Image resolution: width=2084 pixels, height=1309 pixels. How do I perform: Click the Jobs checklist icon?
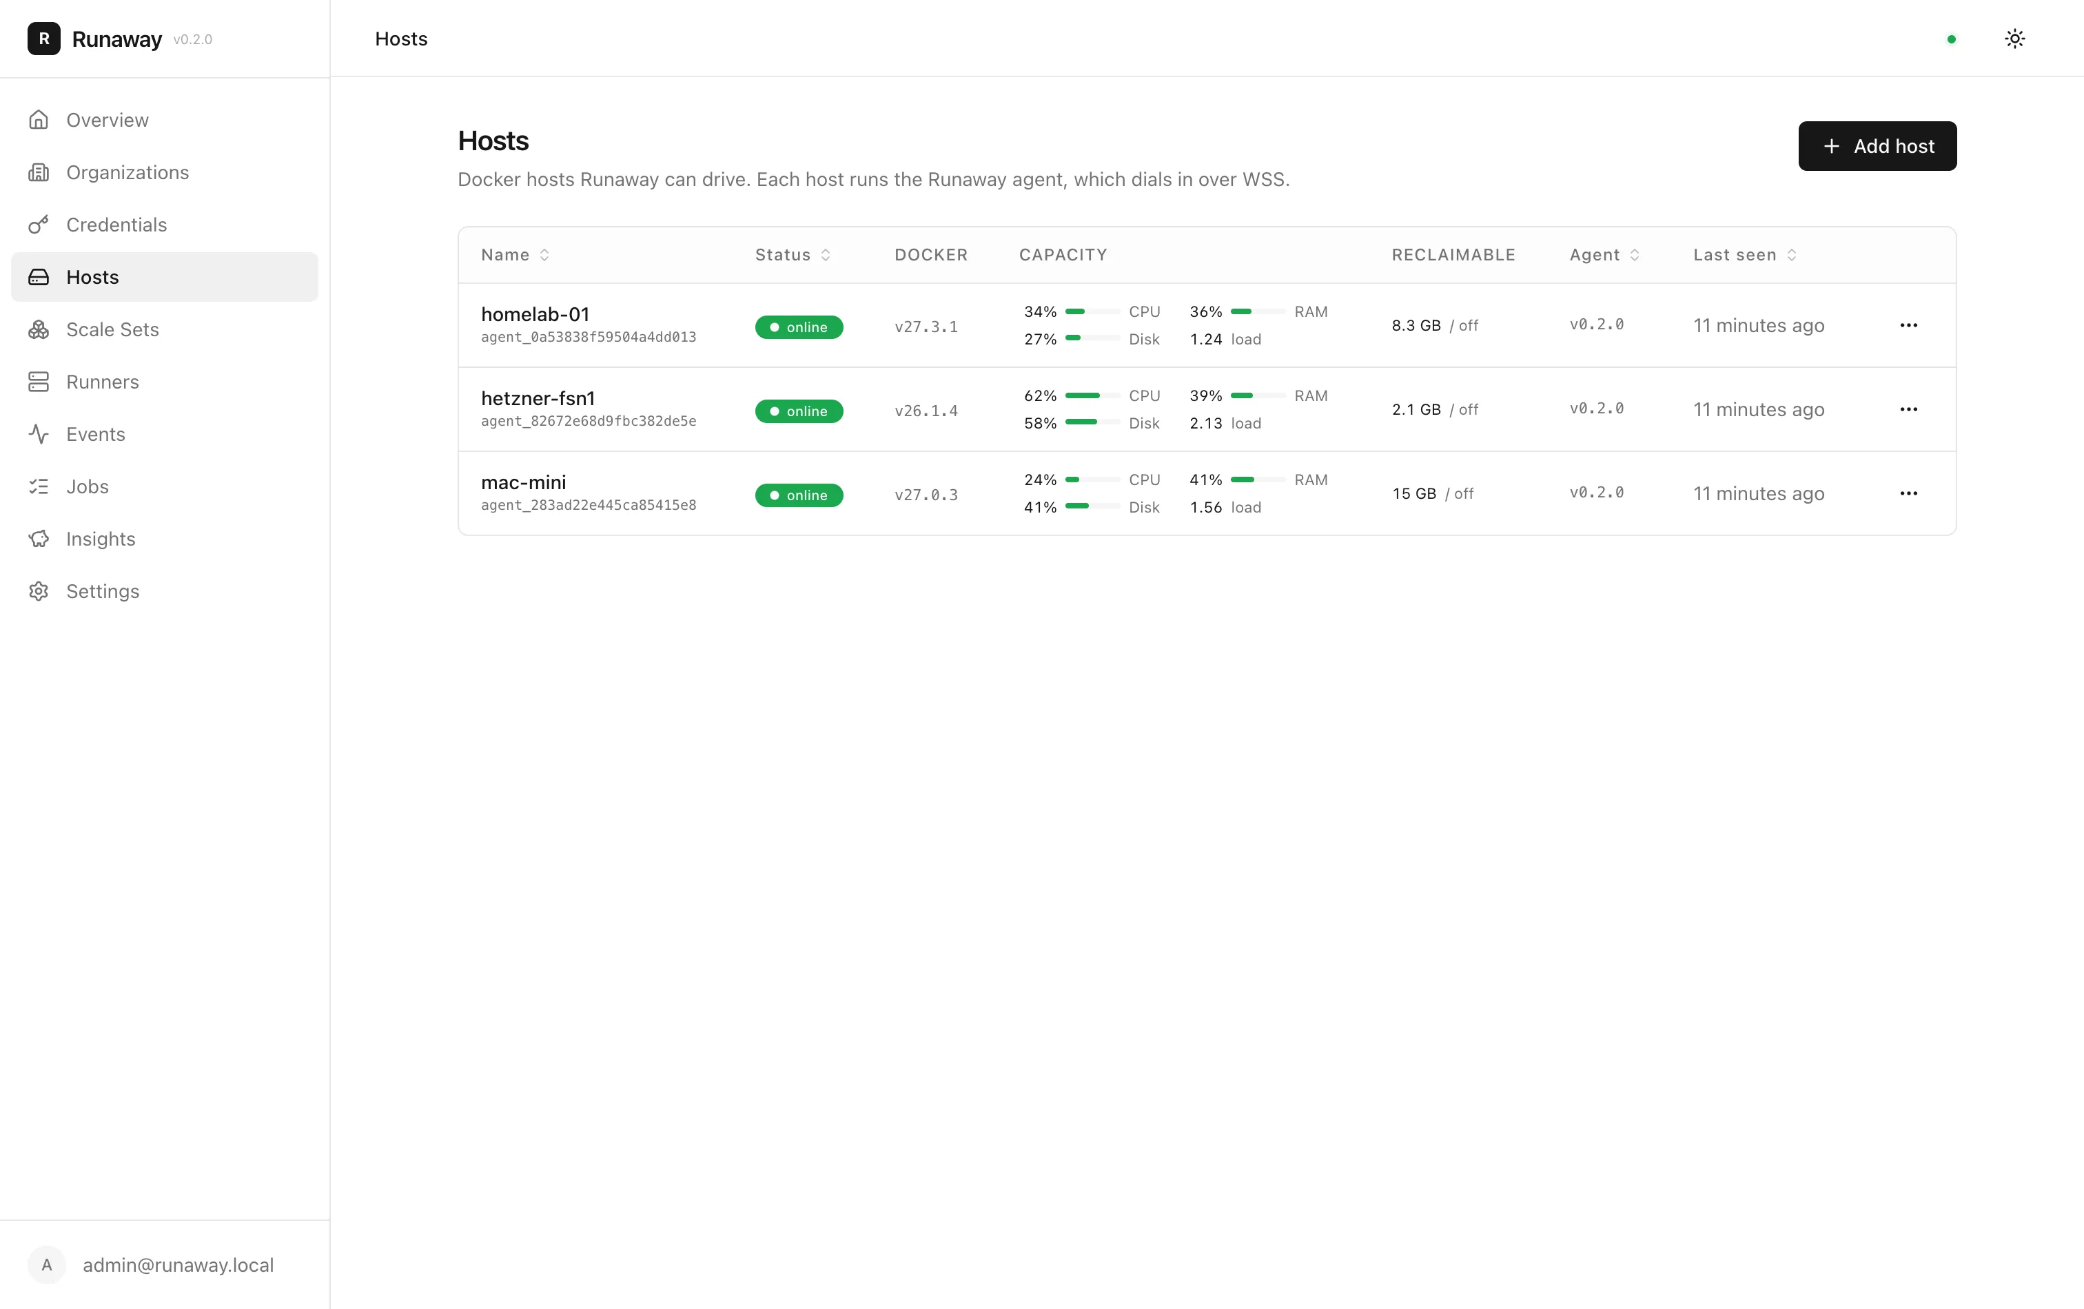(38, 486)
